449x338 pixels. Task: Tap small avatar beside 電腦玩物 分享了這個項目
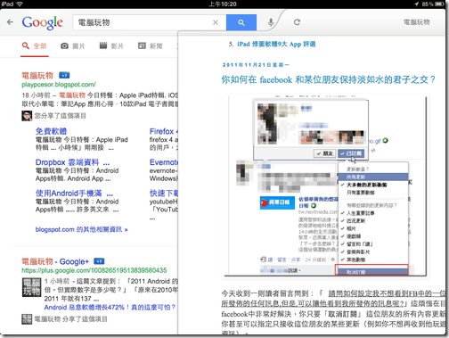27,319
